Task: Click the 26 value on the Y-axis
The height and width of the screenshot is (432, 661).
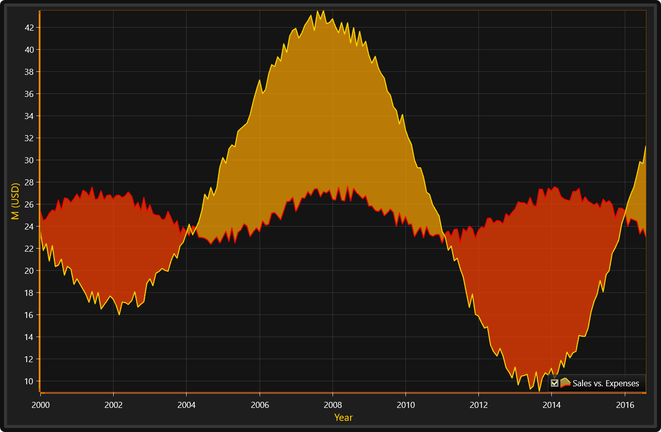Action: 29,204
